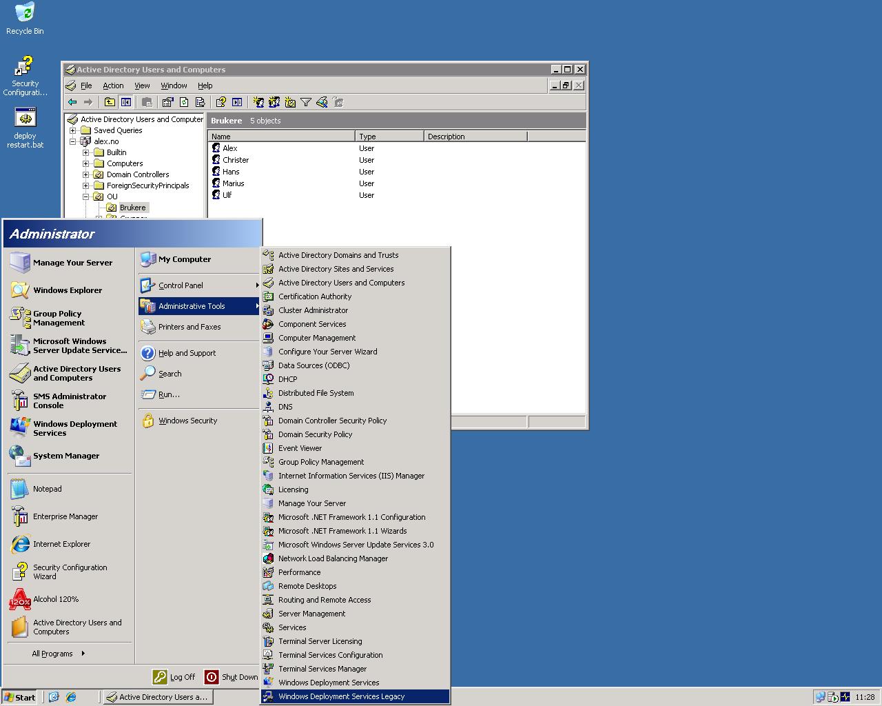Click the Up one level toolbar icon
Image resolution: width=882 pixels, height=706 pixels.
coord(110,102)
